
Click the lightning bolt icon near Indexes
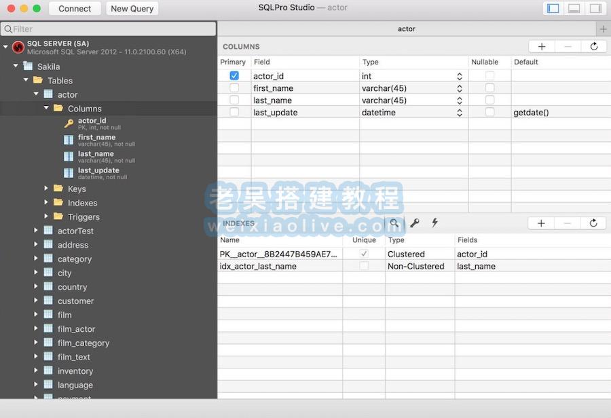point(434,222)
